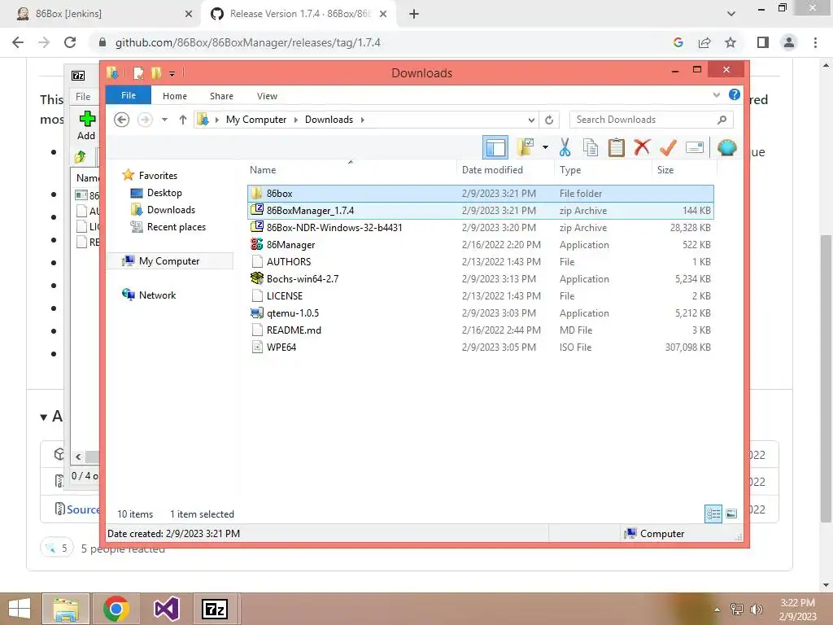This screenshot has width=833, height=625.
Task: Click Downloads in address breadcrumb
Action: pyautogui.click(x=329, y=120)
